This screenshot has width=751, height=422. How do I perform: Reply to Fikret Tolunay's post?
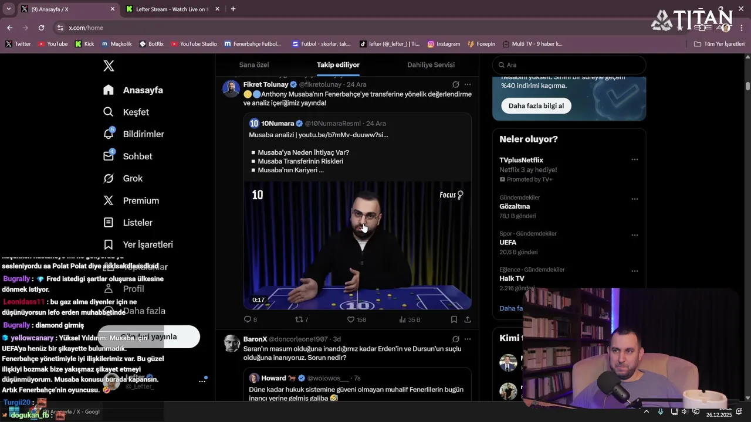(251, 319)
